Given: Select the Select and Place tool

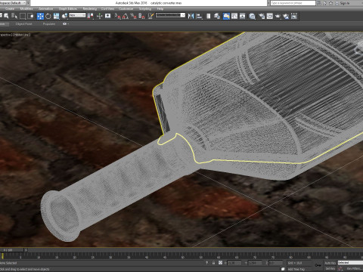Looking at the screenshot, I should point(64,17).
